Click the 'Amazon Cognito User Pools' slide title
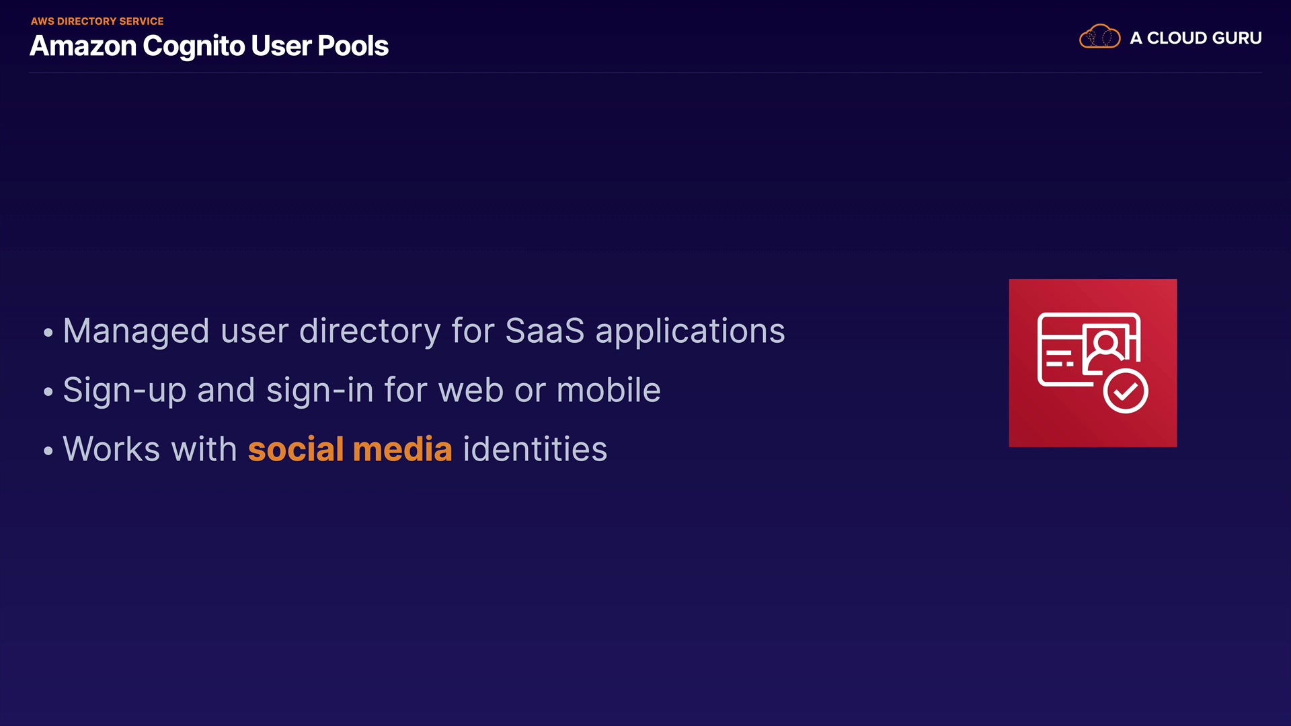This screenshot has width=1291, height=726. [209, 46]
